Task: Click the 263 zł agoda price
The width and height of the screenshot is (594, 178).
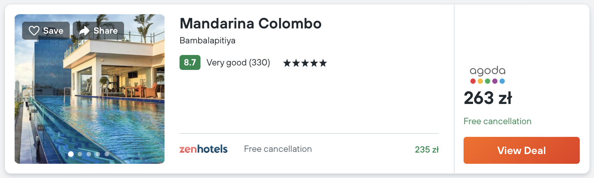Action: coord(488,98)
